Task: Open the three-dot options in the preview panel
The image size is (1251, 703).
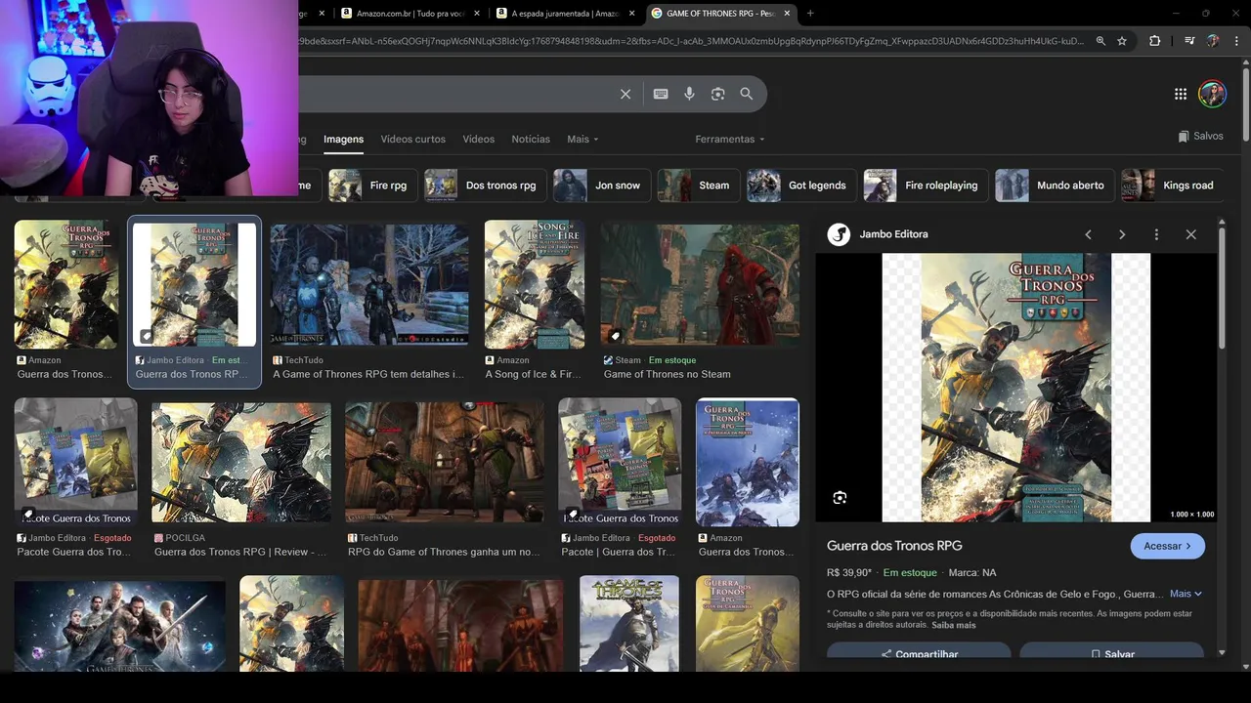Action: tap(1156, 234)
